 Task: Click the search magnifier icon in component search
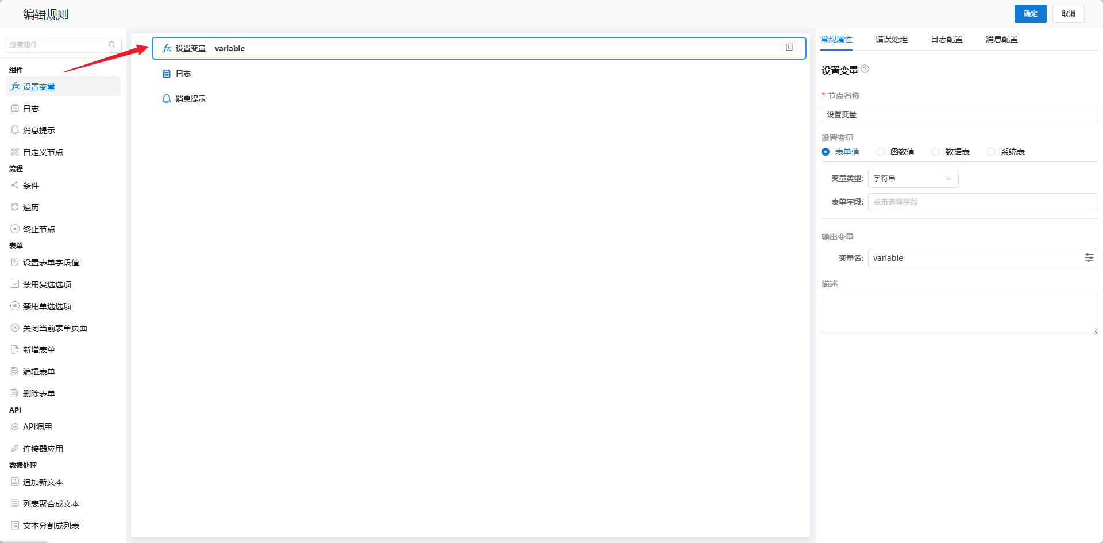[112, 45]
